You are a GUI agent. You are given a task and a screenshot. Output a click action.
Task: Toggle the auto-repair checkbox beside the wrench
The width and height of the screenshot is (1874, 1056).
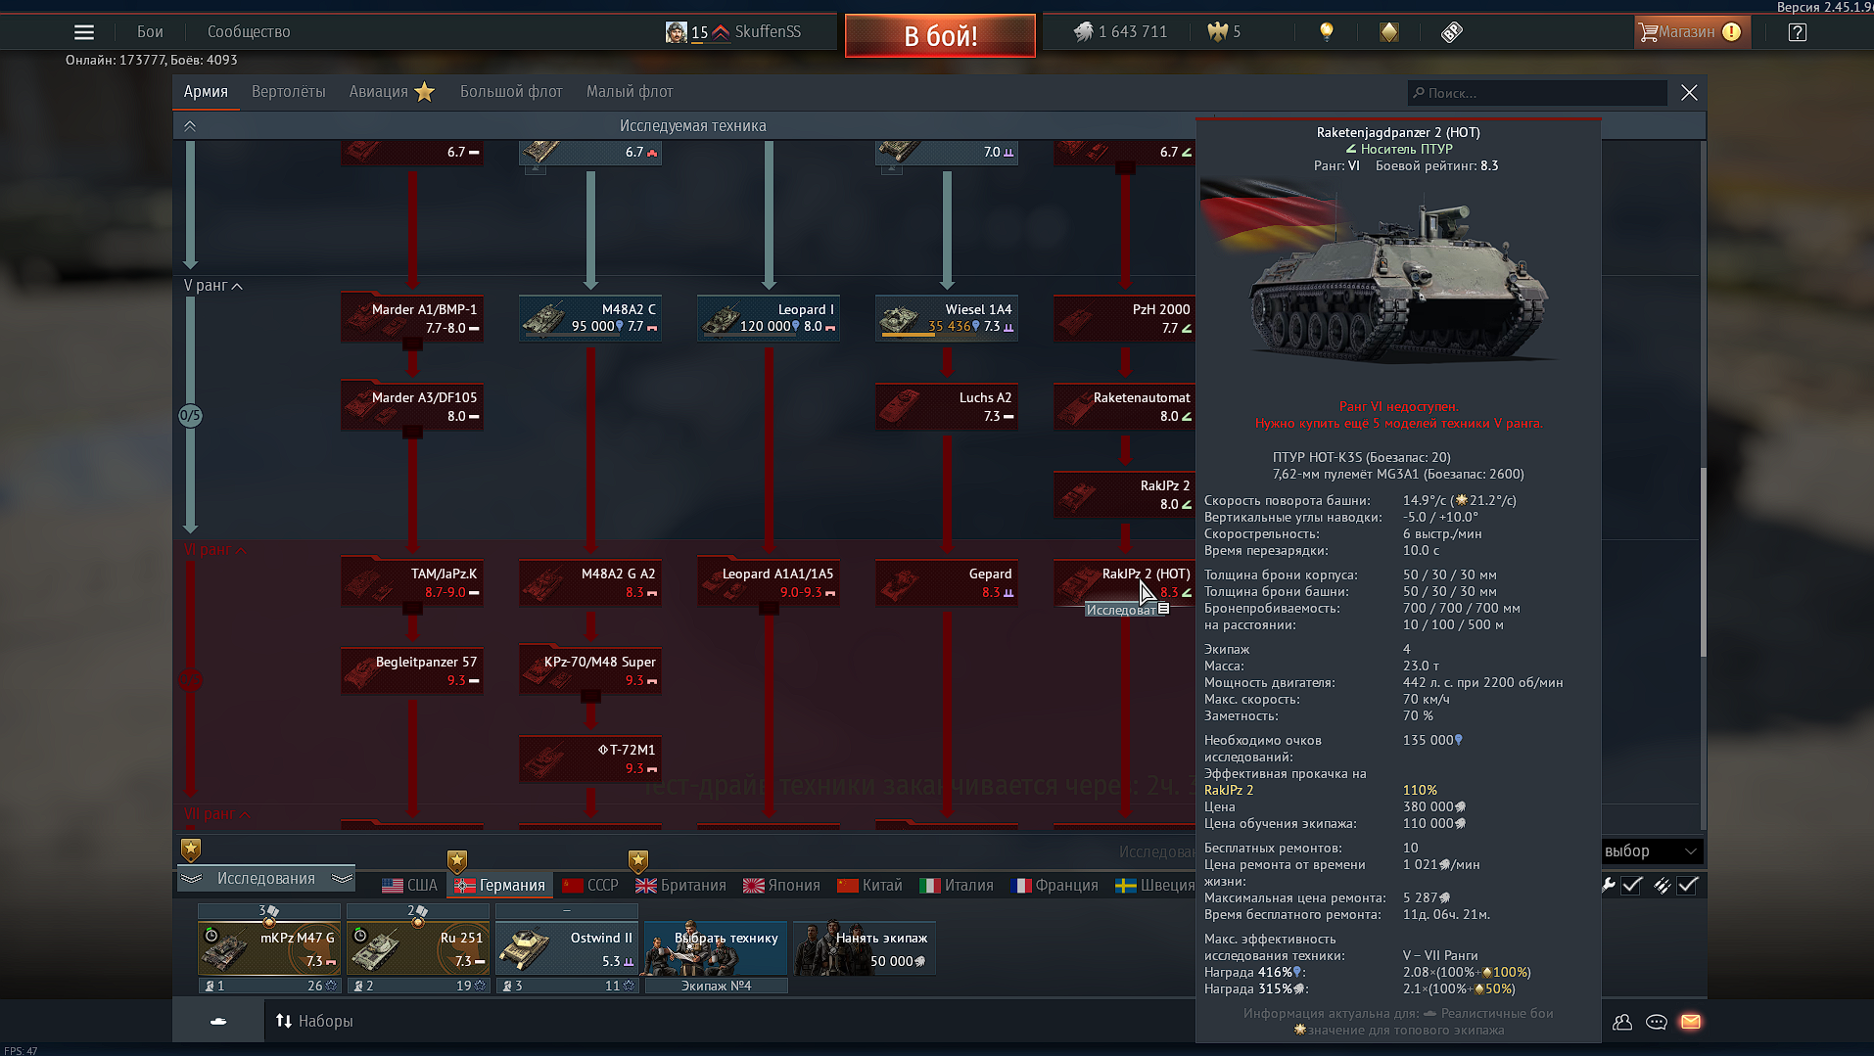coord(1631,886)
